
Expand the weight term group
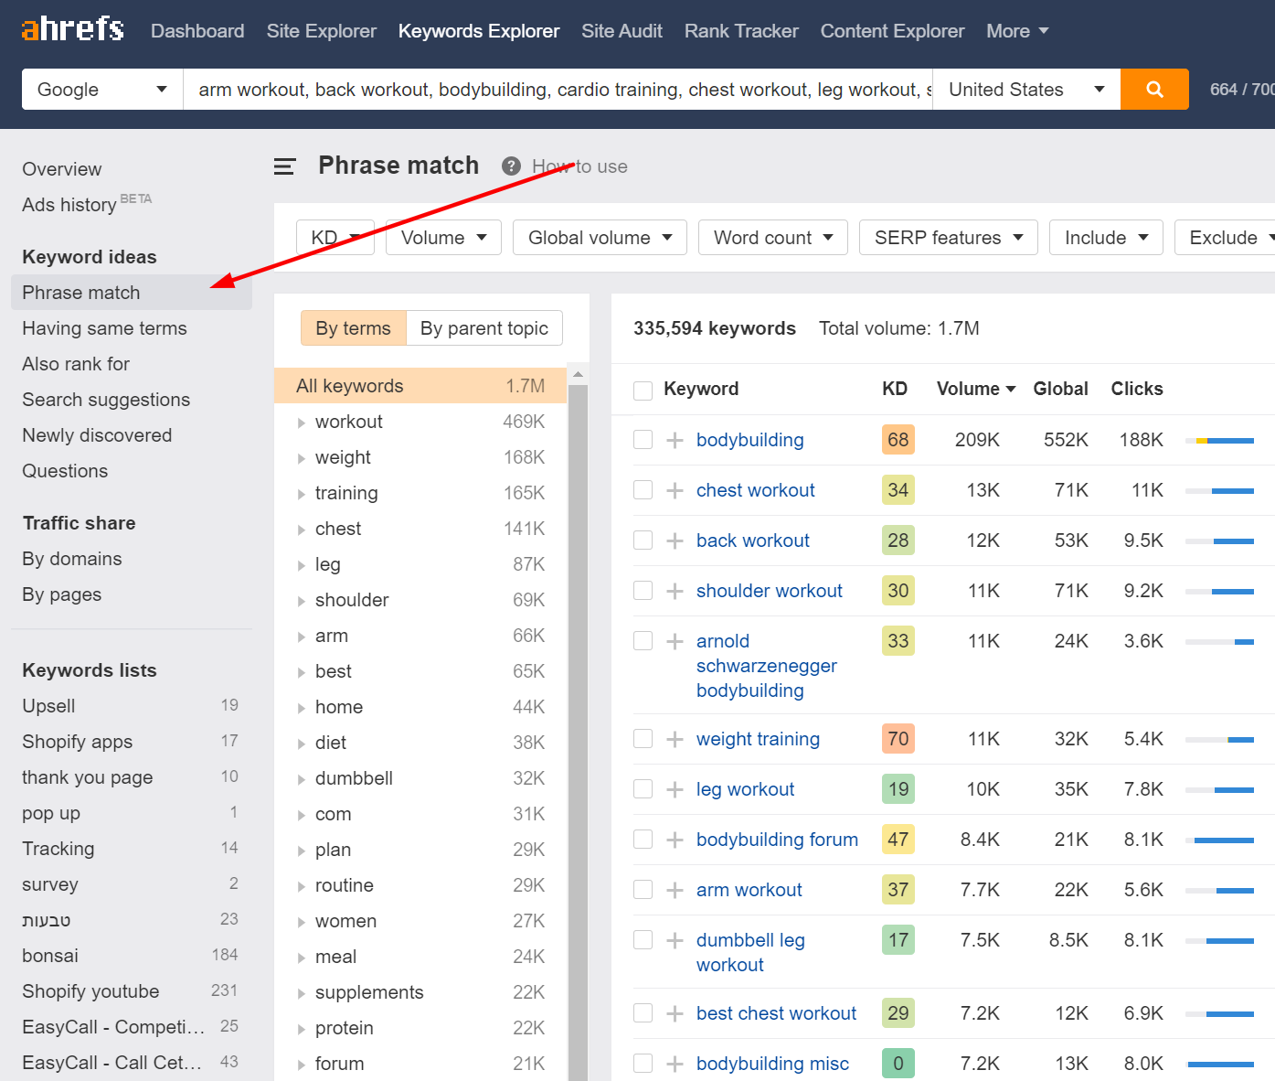(301, 458)
